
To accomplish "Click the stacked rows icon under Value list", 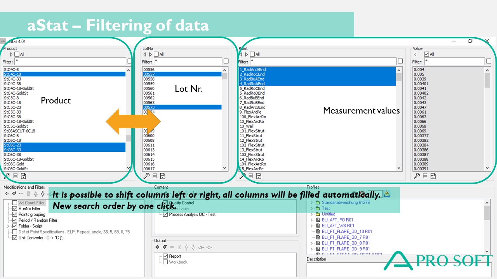I will pos(425,176).
